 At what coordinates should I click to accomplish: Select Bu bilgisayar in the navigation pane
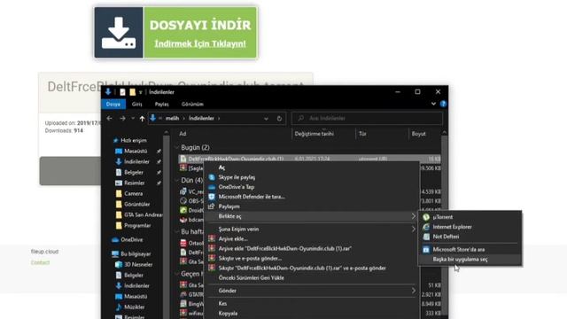pos(136,254)
